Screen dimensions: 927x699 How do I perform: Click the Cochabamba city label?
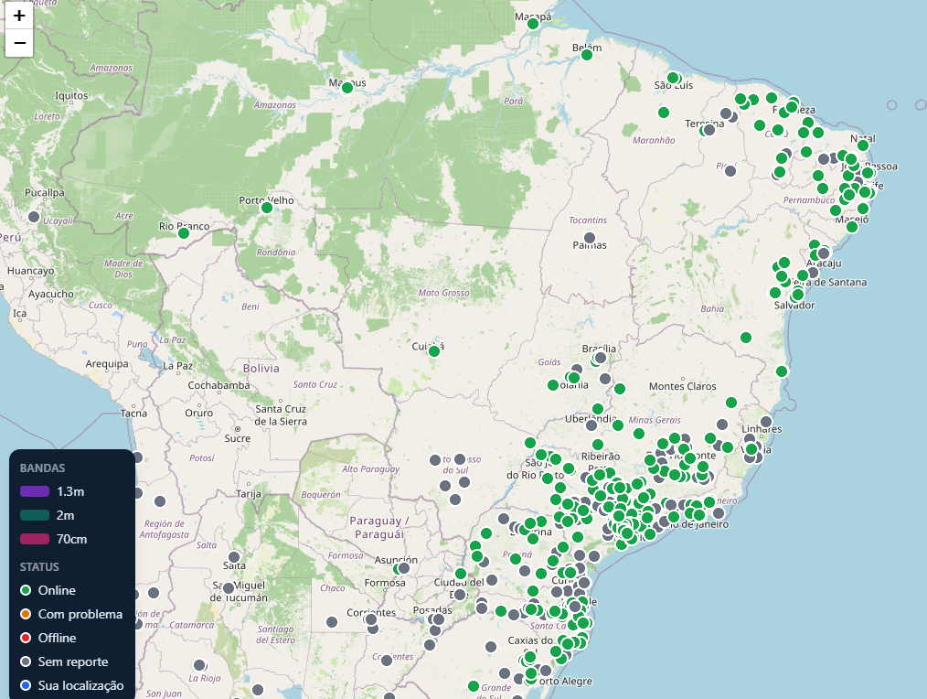pyautogui.click(x=218, y=385)
